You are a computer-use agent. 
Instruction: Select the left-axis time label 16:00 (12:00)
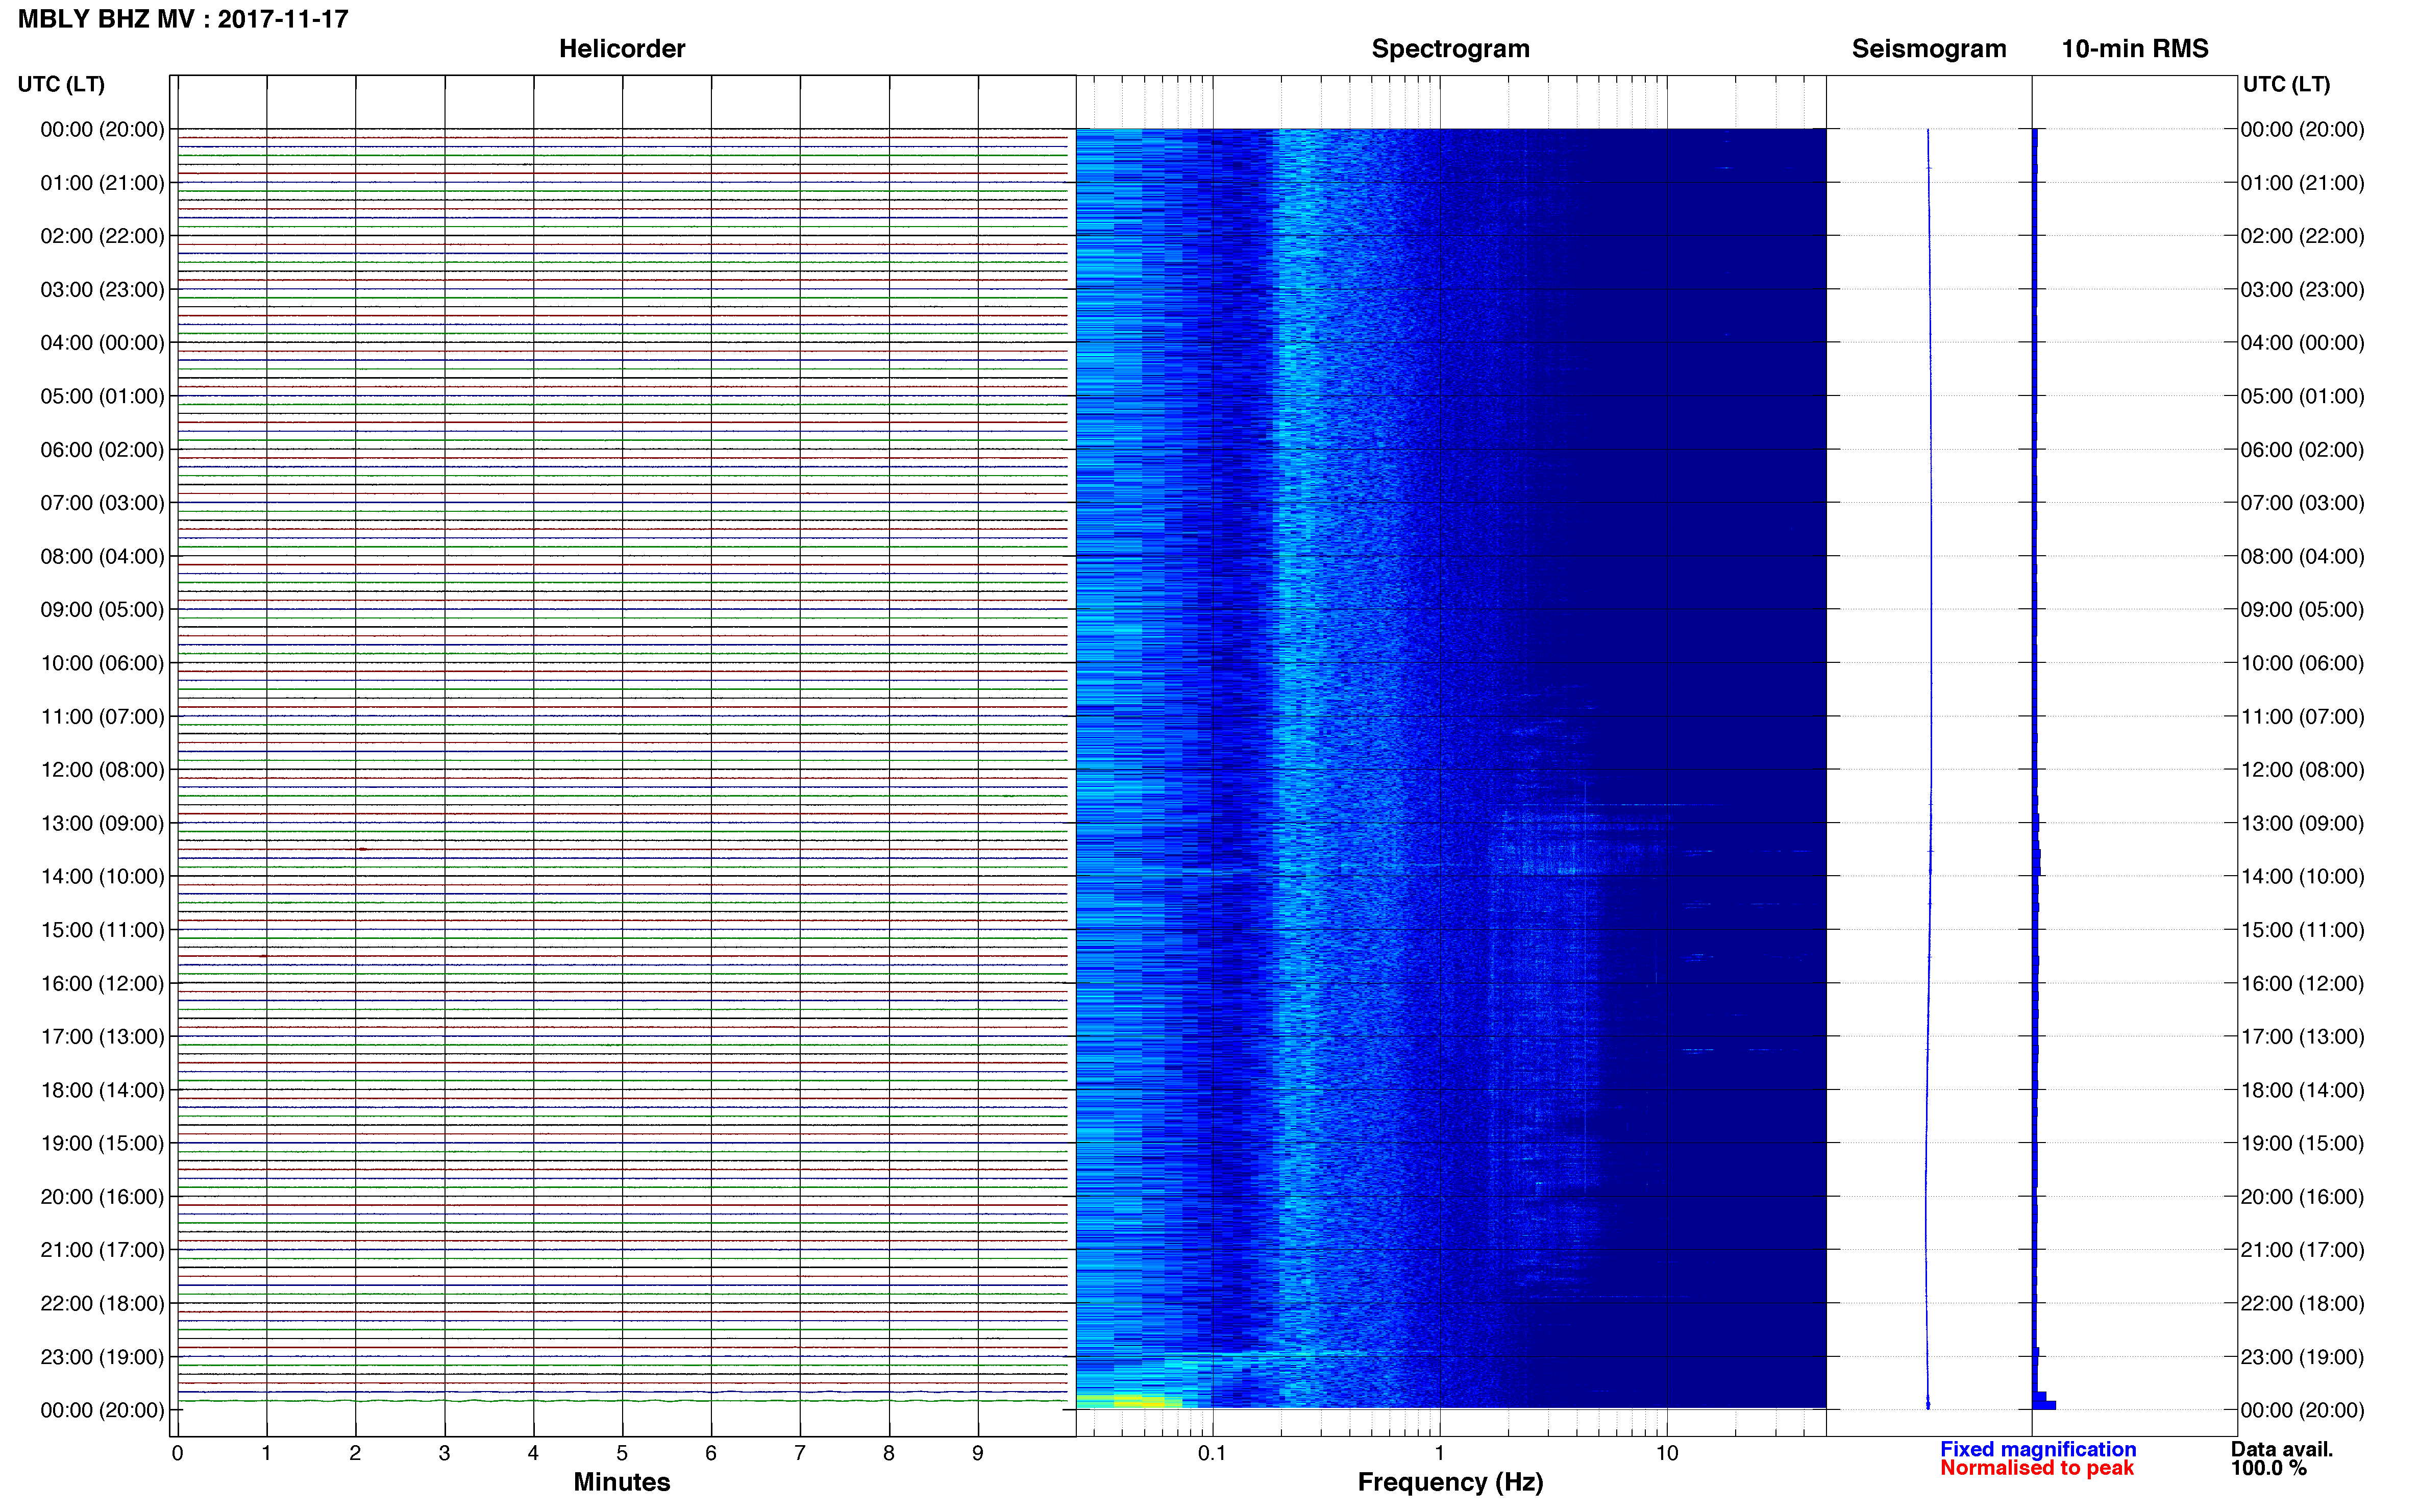tap(102, 983)
